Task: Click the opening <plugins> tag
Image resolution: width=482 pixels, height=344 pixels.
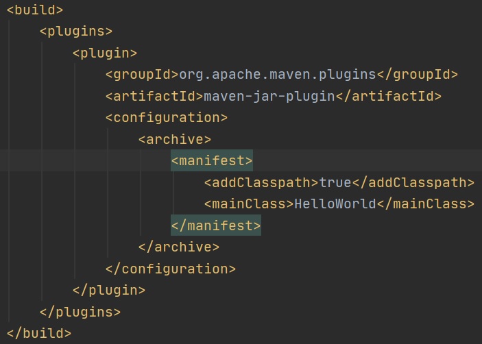Action: [75, 31]
